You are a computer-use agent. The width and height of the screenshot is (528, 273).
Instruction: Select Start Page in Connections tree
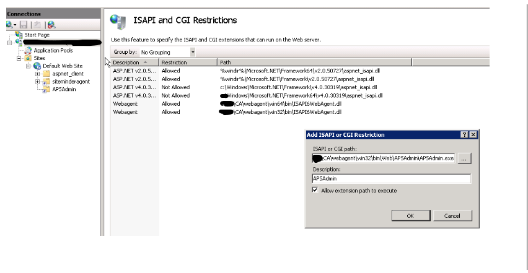point(37,35)
